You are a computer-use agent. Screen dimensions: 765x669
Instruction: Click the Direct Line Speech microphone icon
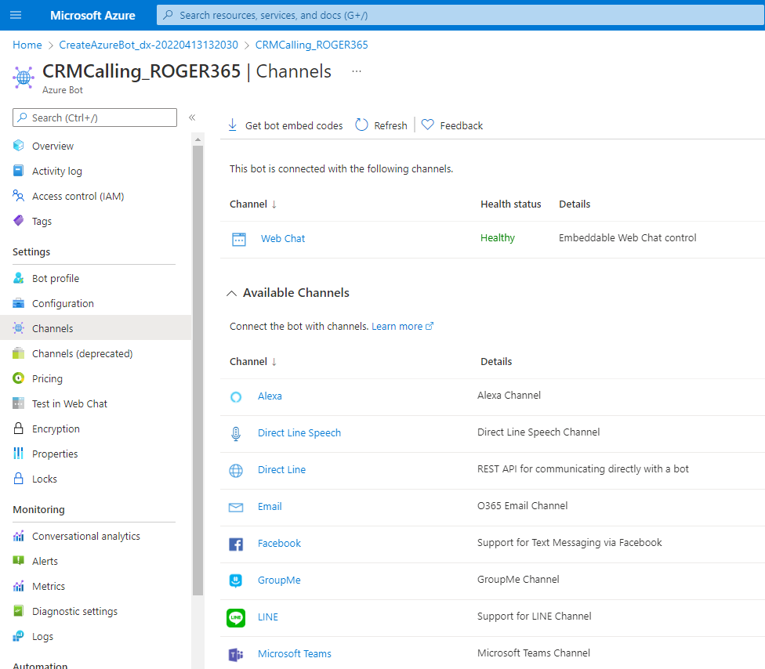click(x=236, y=433)
